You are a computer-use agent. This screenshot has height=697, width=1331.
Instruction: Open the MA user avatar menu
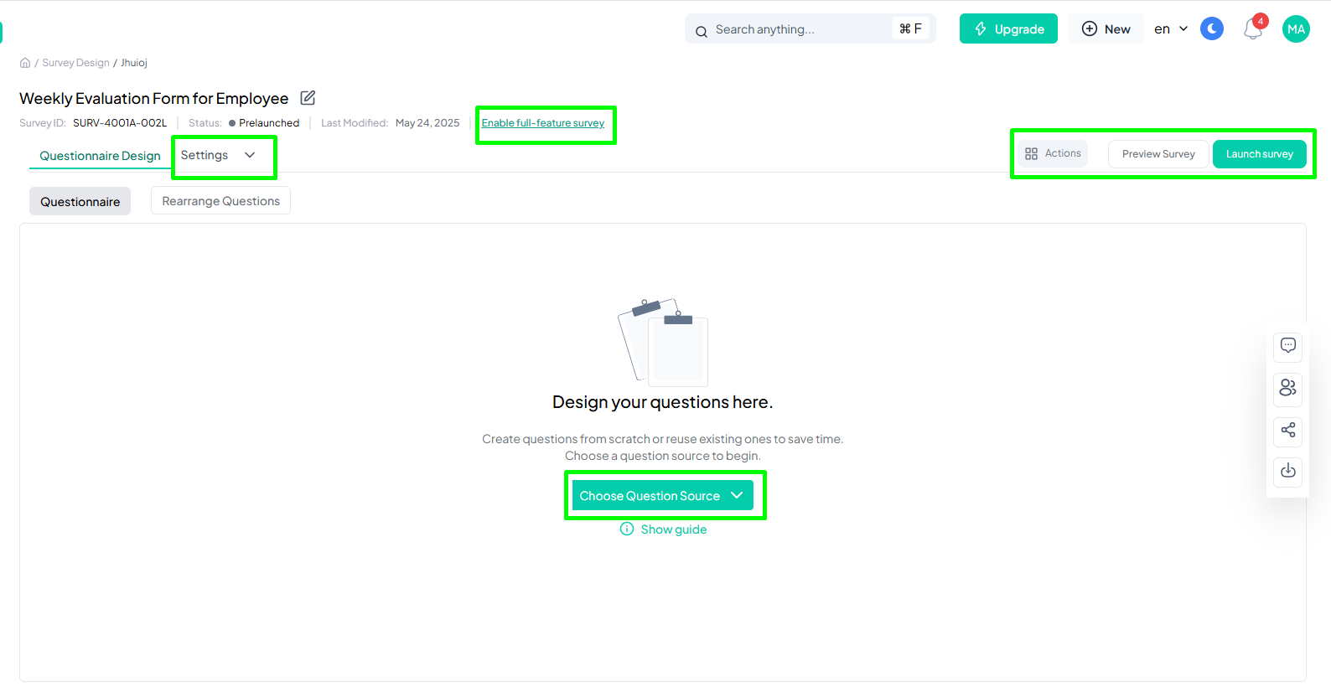coord(1296,28)
